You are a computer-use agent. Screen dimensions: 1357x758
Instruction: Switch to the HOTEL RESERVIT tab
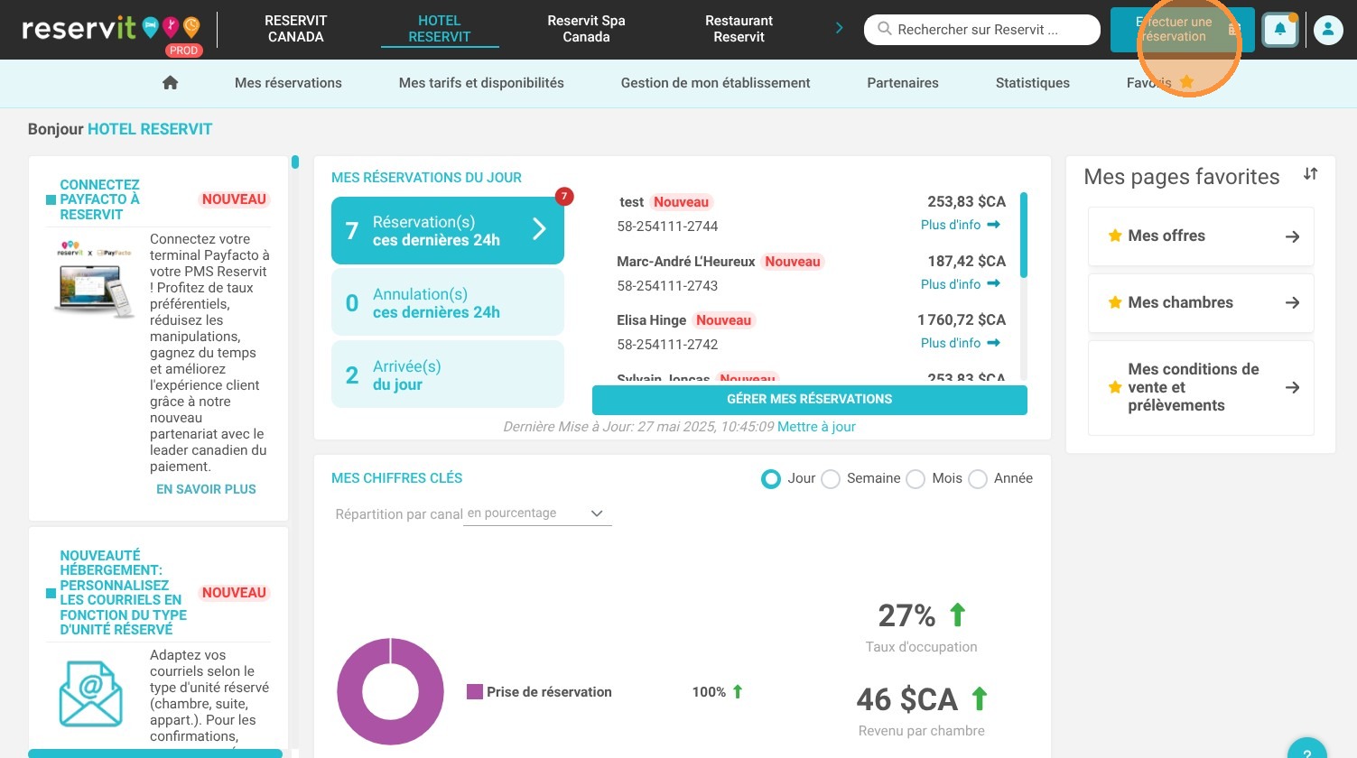point(440,29)
